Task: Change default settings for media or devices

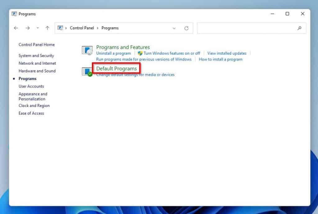Action: pos(135,75)
